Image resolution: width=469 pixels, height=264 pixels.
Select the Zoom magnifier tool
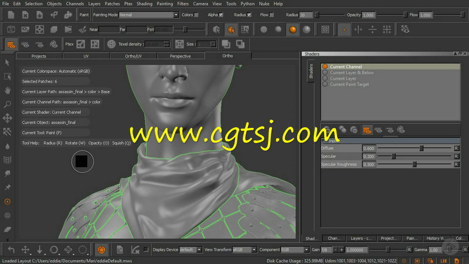pos(8,104)
